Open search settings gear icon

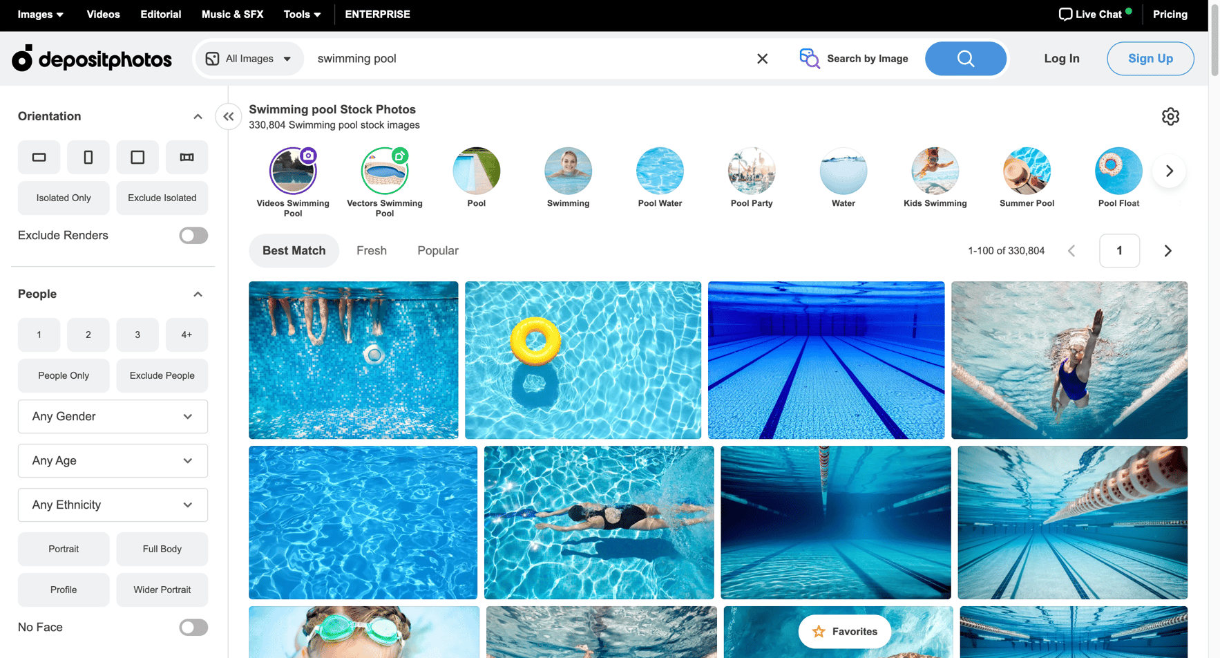[1170, 116]
